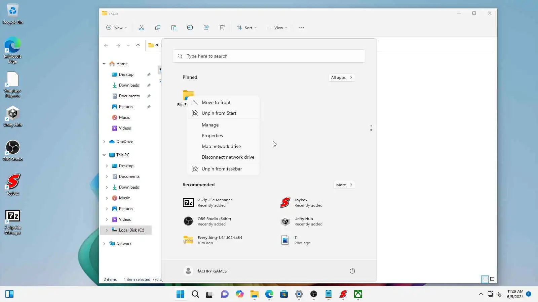Open Settings gear on the taskbar

(x=299, y=294)
